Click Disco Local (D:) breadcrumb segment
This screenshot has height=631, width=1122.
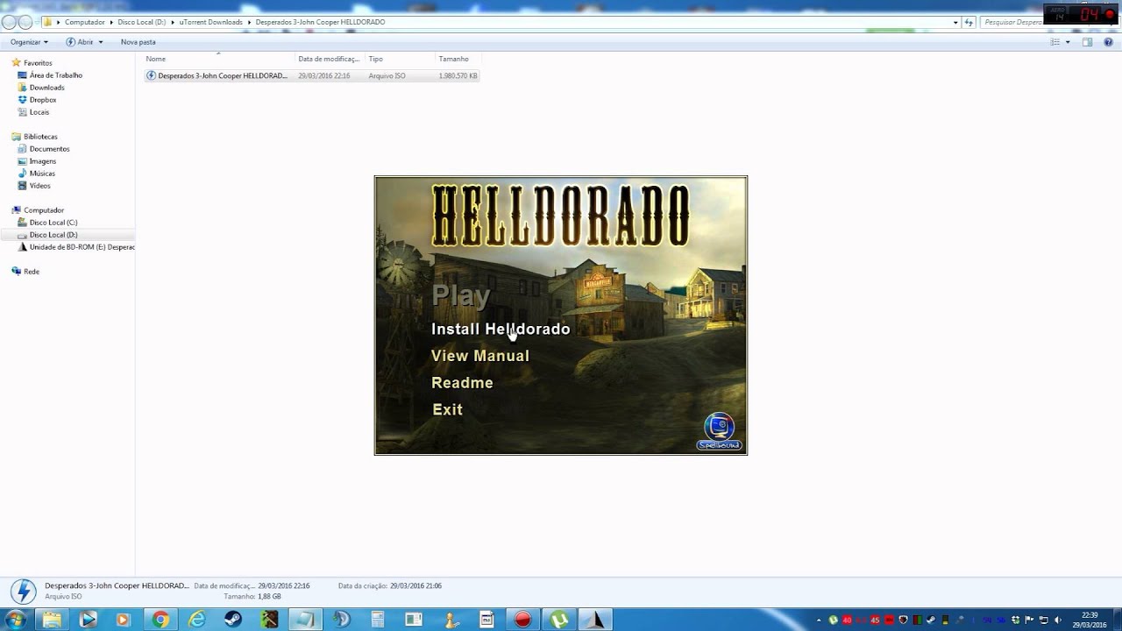(x=141, y=22)
